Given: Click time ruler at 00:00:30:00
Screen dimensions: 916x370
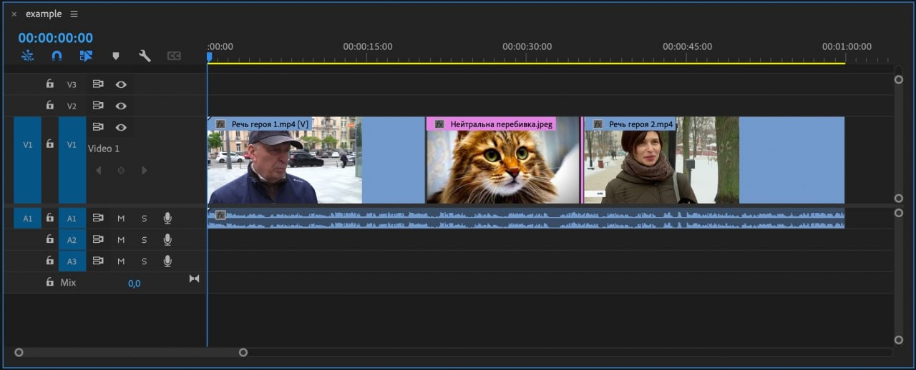Looking at the screenshot, I should click(527, 46).
